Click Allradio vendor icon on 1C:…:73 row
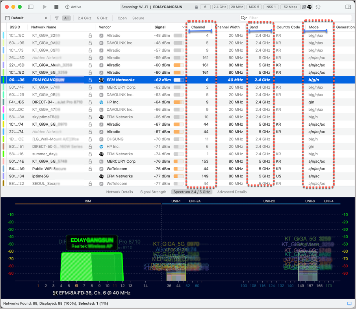 pos(102,50)
